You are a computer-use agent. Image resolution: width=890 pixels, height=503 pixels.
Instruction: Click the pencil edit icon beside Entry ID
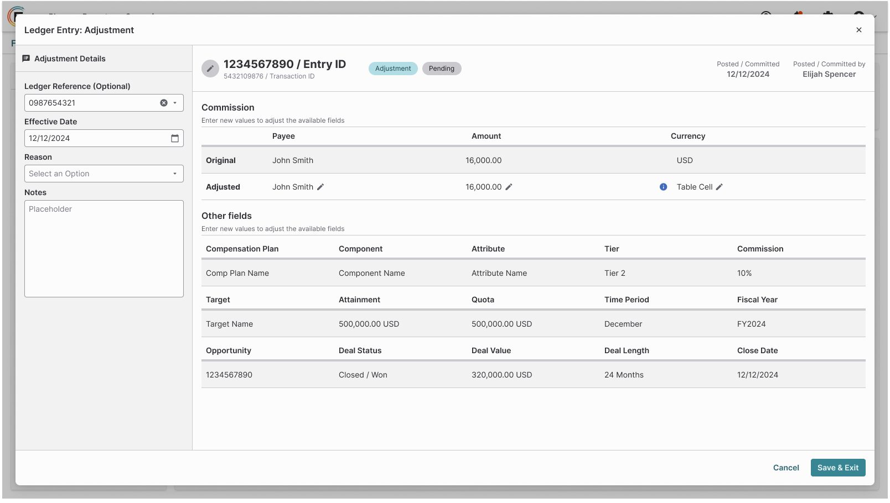[210, 69]
